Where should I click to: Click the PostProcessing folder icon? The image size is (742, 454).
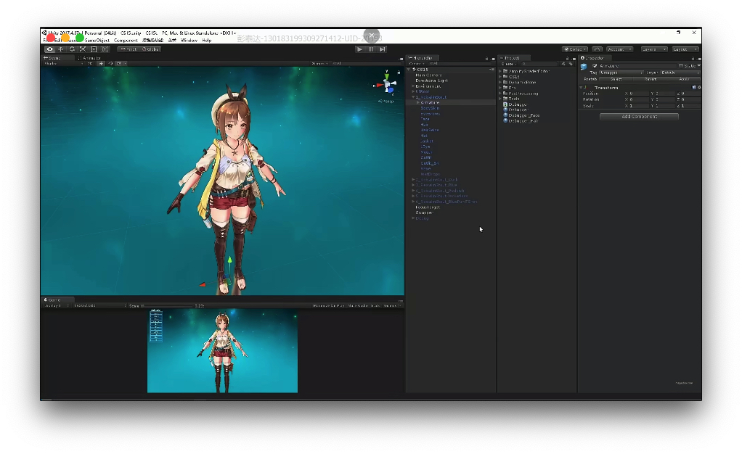pyautogui.click(x=505, y=93)
